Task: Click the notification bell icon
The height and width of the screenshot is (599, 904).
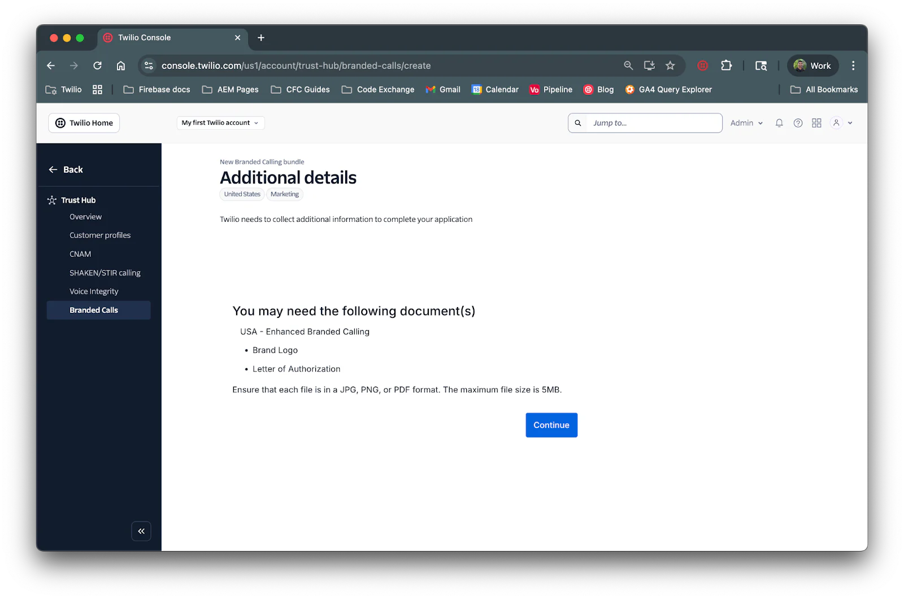Action: click(779, 123)
